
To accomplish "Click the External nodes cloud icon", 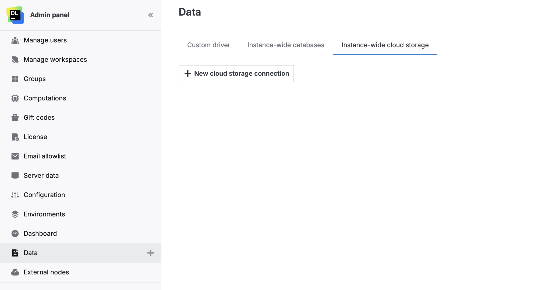I will (x=15, y=272).
